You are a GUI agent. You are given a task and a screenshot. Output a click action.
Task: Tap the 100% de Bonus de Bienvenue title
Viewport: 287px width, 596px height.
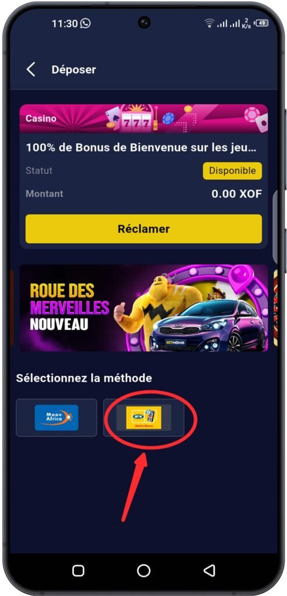tap(141, 148)
